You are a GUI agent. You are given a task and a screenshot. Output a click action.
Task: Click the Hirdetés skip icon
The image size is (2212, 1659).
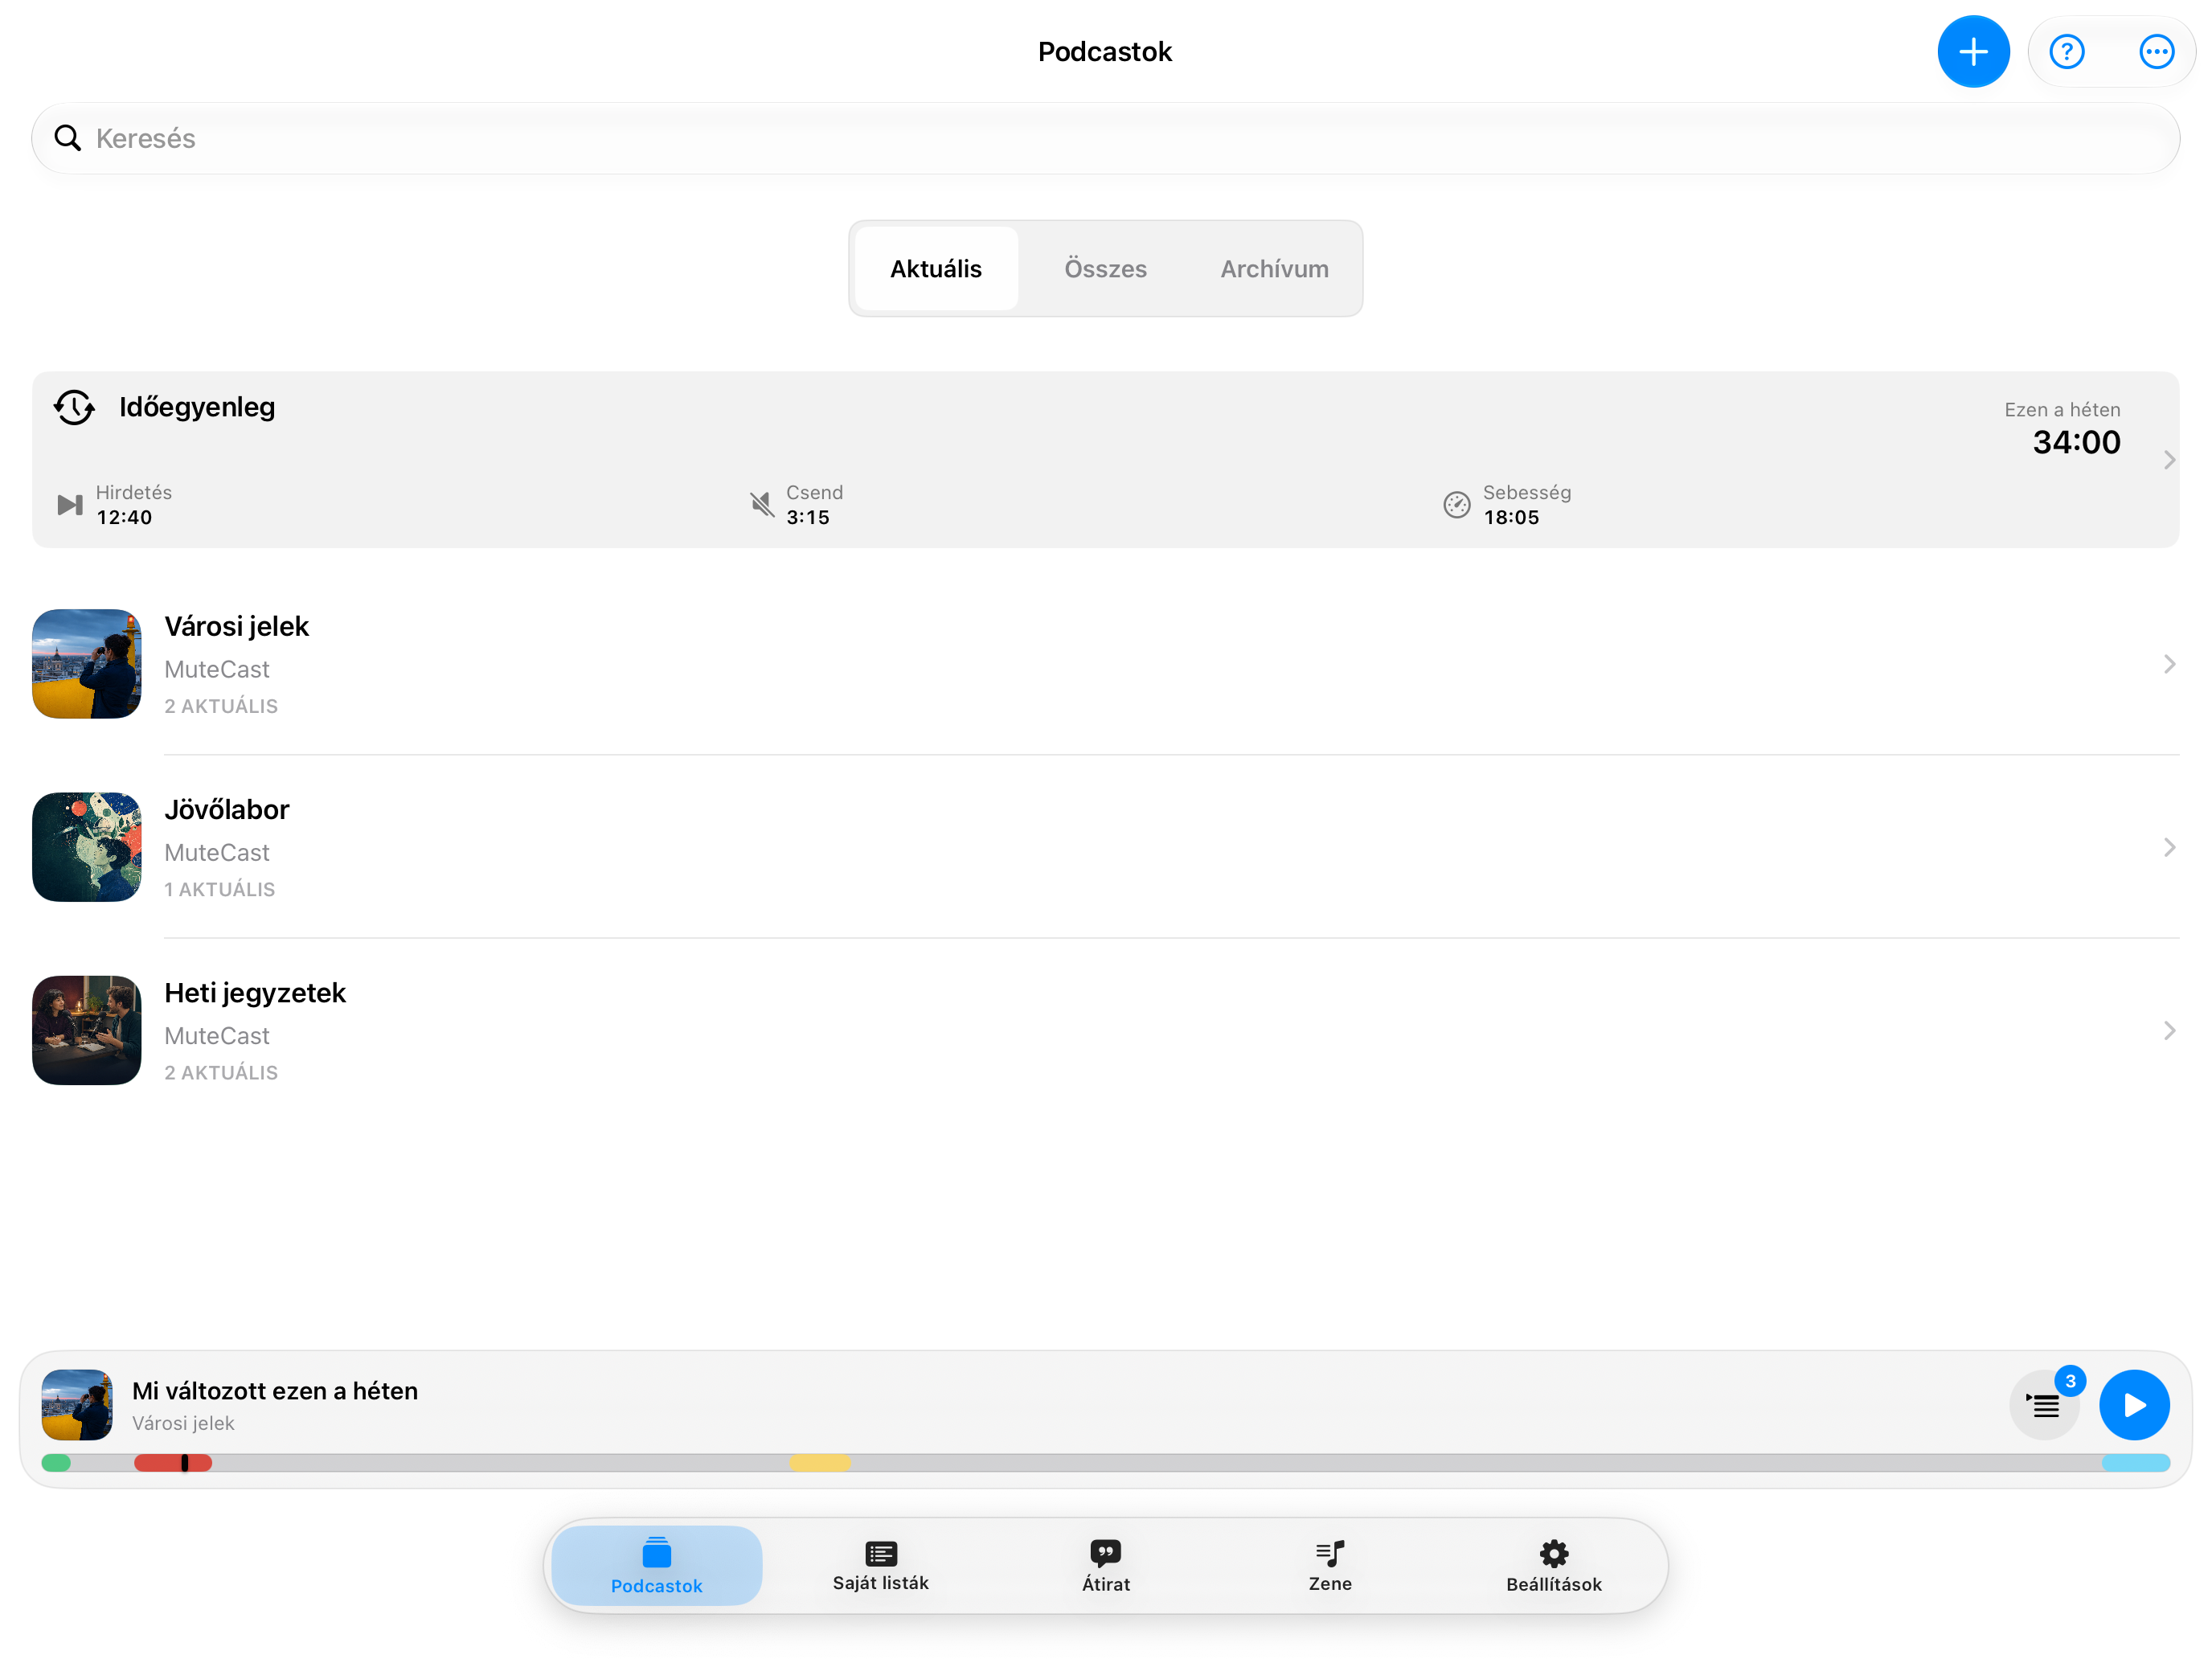(x=70, y=505)
